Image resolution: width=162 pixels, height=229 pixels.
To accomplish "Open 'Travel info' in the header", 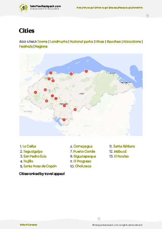I will coord(138,8).
